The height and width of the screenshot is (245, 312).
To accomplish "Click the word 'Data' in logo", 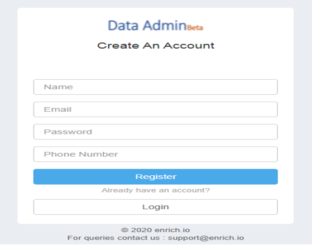I will point(123,26).
